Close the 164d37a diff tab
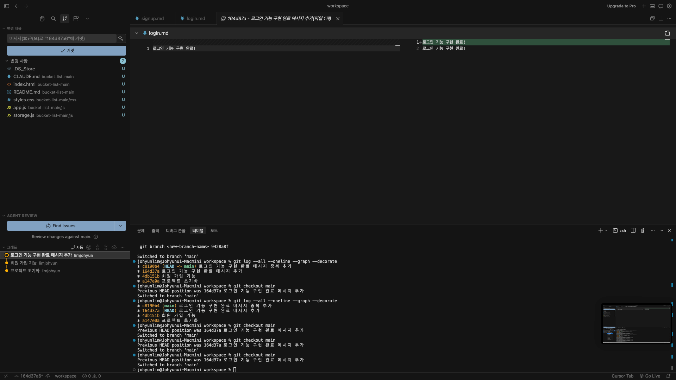The width and height of the screenshot is (676, 380). pos(338,19)
